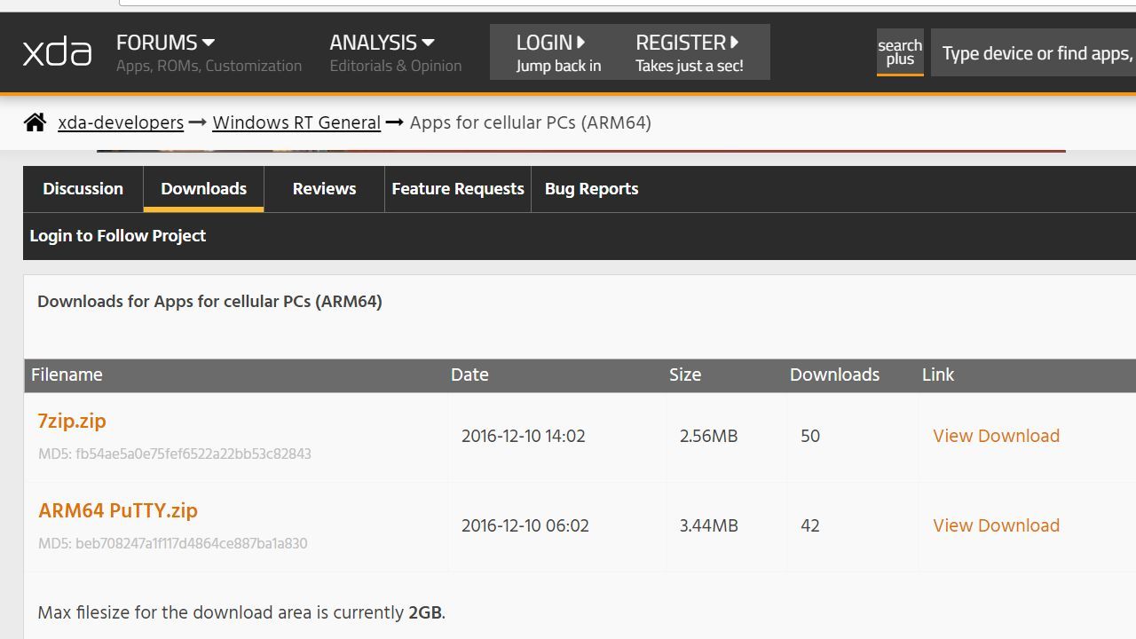The image size is (1136, 639).
Task: Click the Max filesize 2GB notice
Action: [x=241, y=612]
